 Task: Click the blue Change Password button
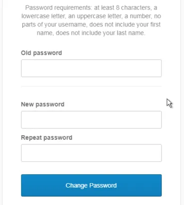click(91, 185)
